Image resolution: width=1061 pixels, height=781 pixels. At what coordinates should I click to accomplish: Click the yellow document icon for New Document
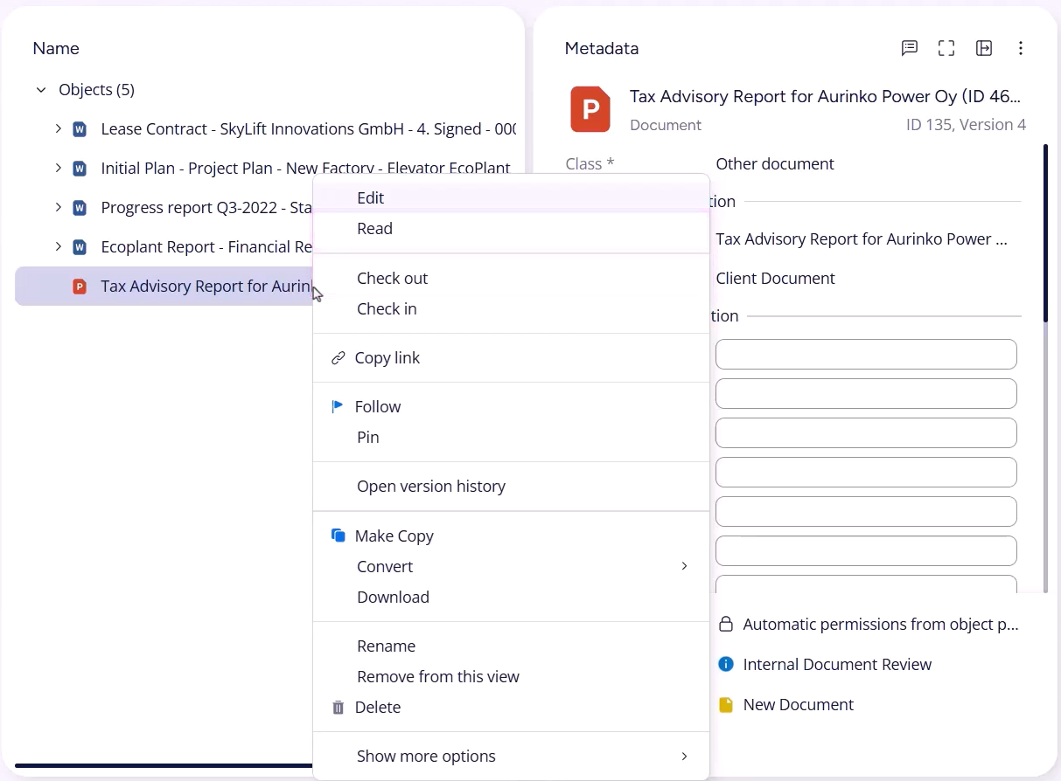click(x=725, y=705)
